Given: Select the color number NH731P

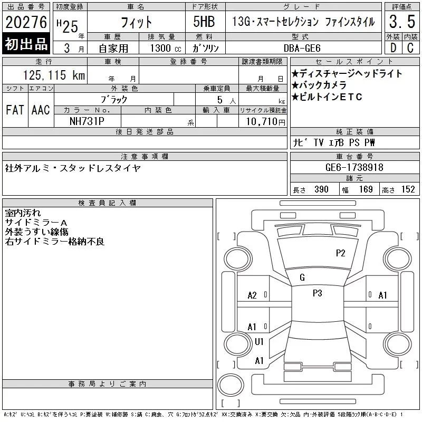Looking at the screenshot, I should coord(87,121).
